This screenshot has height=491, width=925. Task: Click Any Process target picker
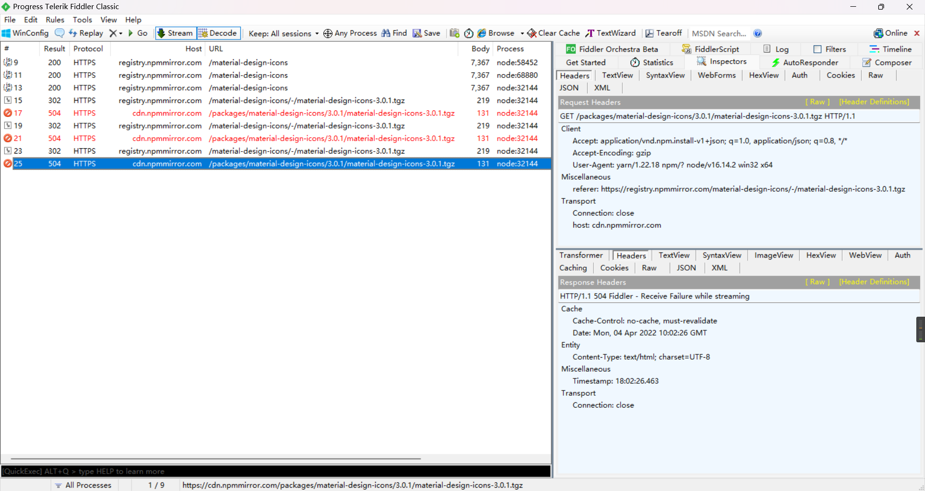(x=350, y=33)
